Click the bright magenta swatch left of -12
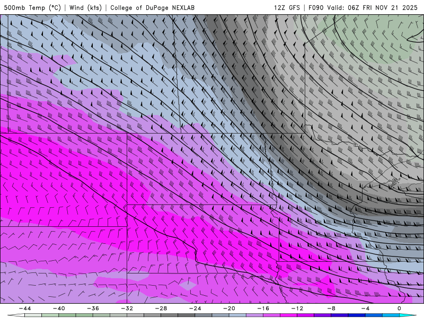The width and height of the screenshot is (424, 318). (289, 315)
